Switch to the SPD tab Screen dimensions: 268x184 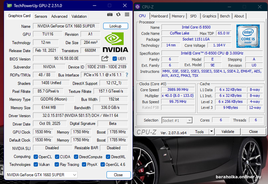point(193,16)
